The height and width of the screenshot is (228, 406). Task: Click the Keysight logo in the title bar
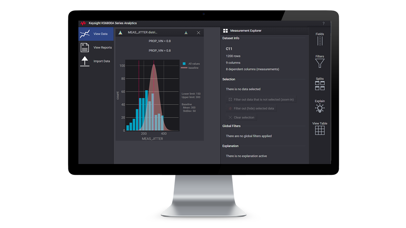(83, 23)
